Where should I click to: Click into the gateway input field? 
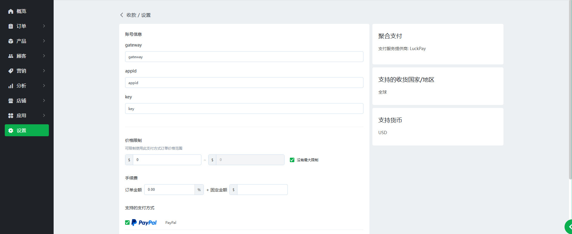[244, 57]
